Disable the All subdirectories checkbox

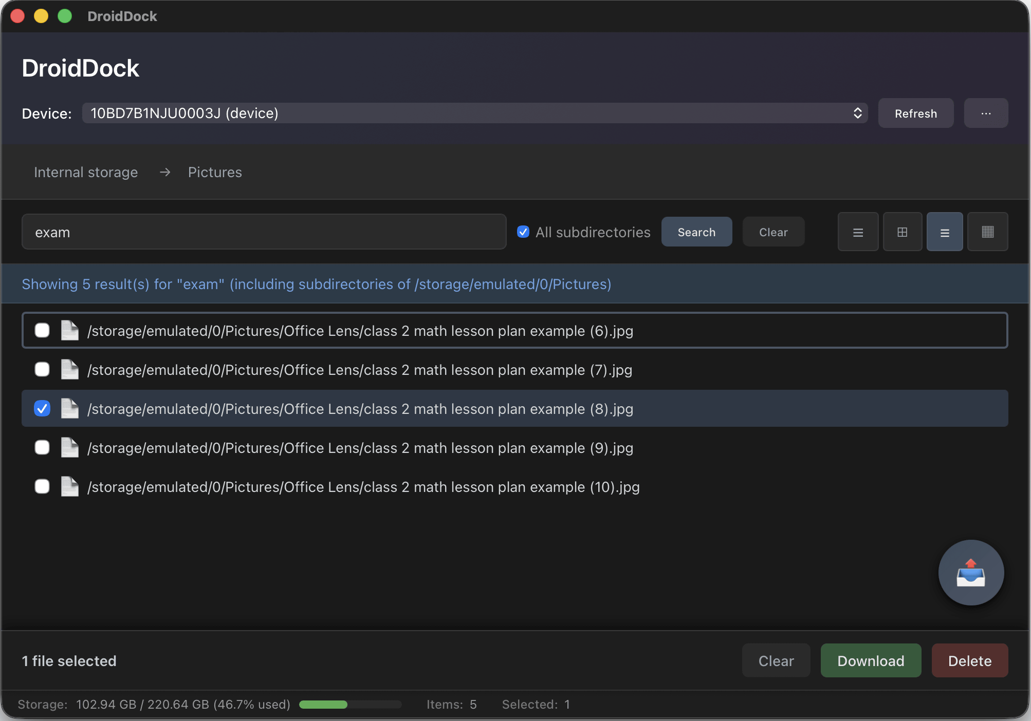click(523, 232)
